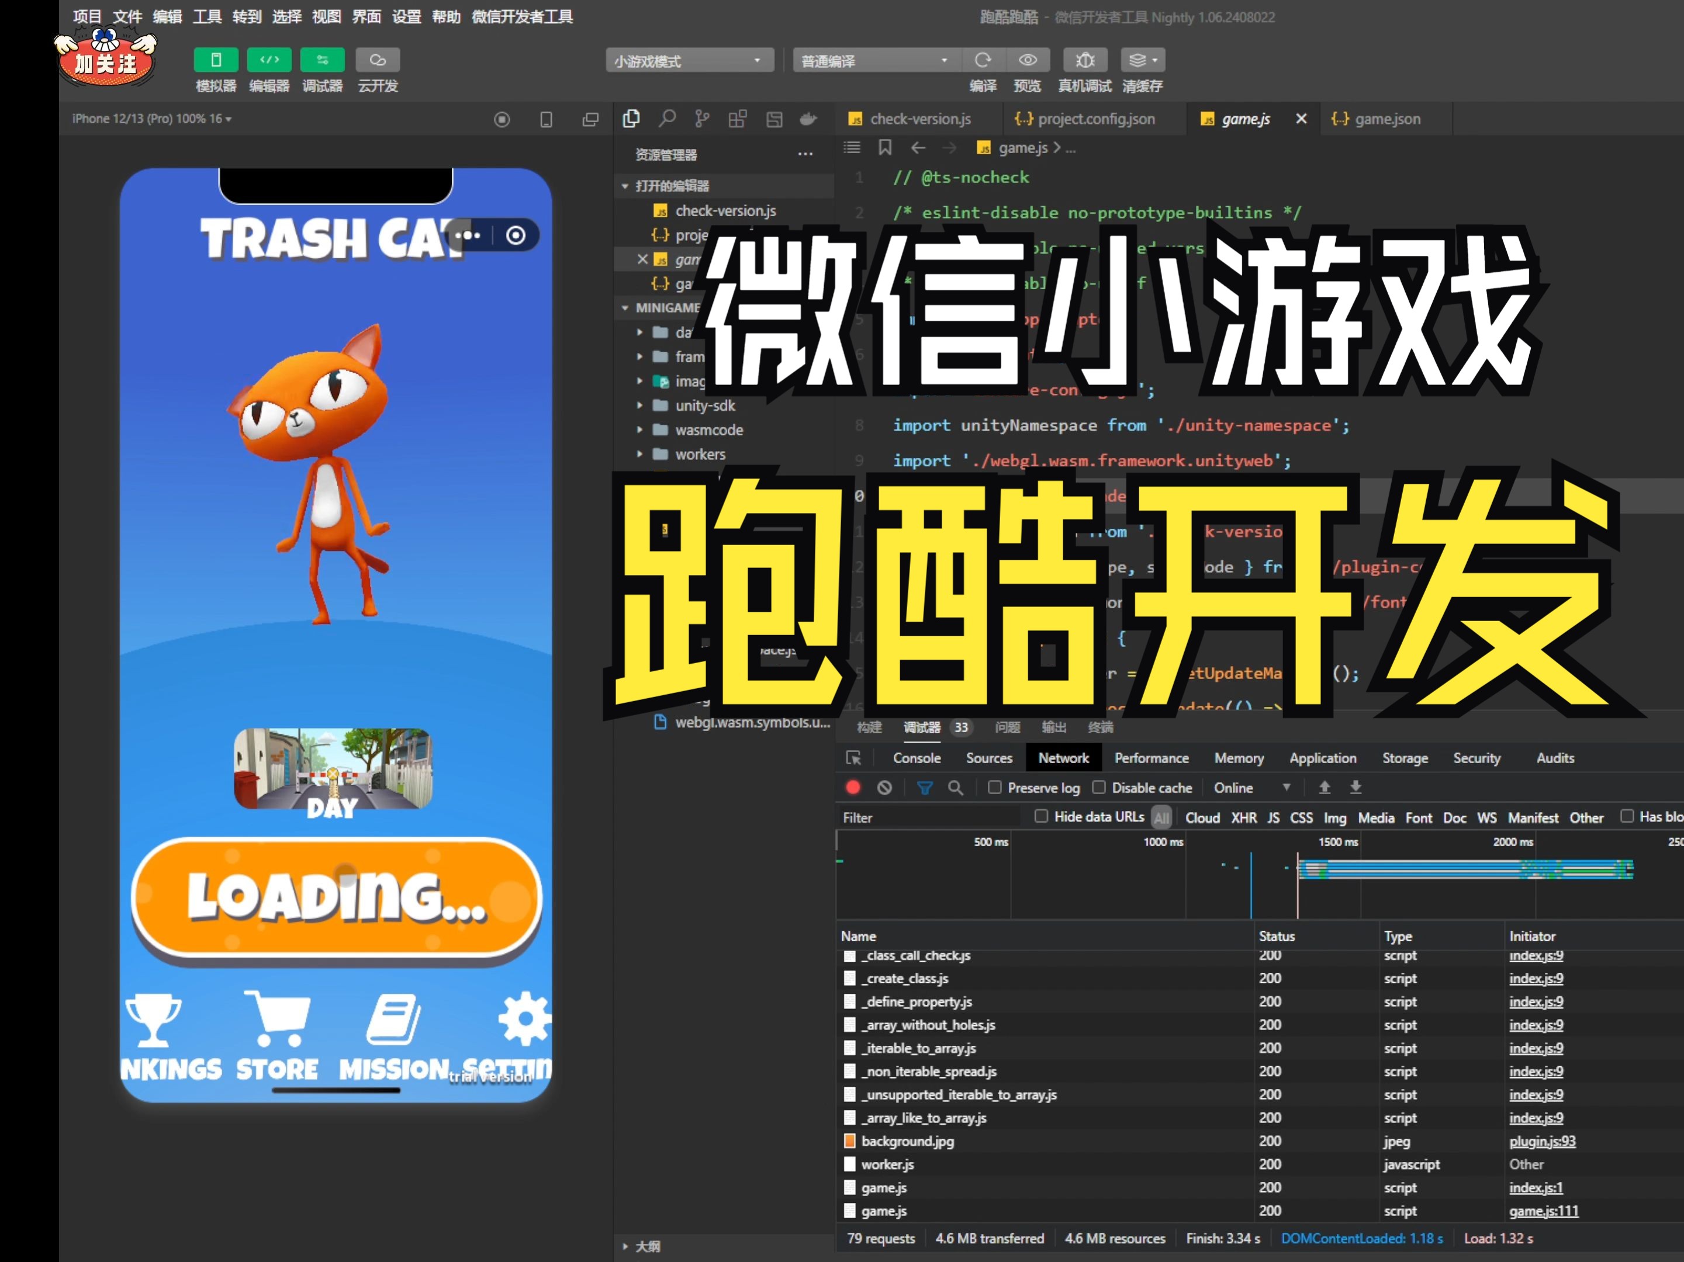Collapse the MINIGAME project tree

[659, 307]
